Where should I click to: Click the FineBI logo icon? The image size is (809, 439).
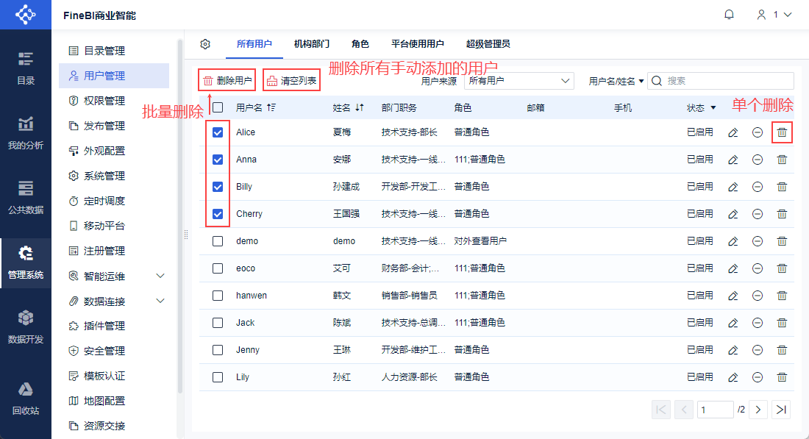click(25, 14)
